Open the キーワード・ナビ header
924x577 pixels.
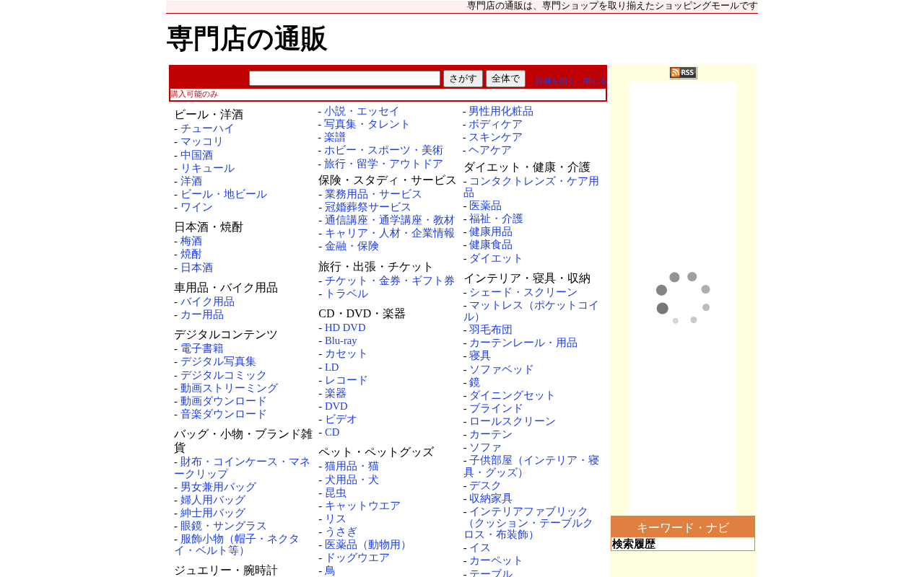click(x=683, y=527)
